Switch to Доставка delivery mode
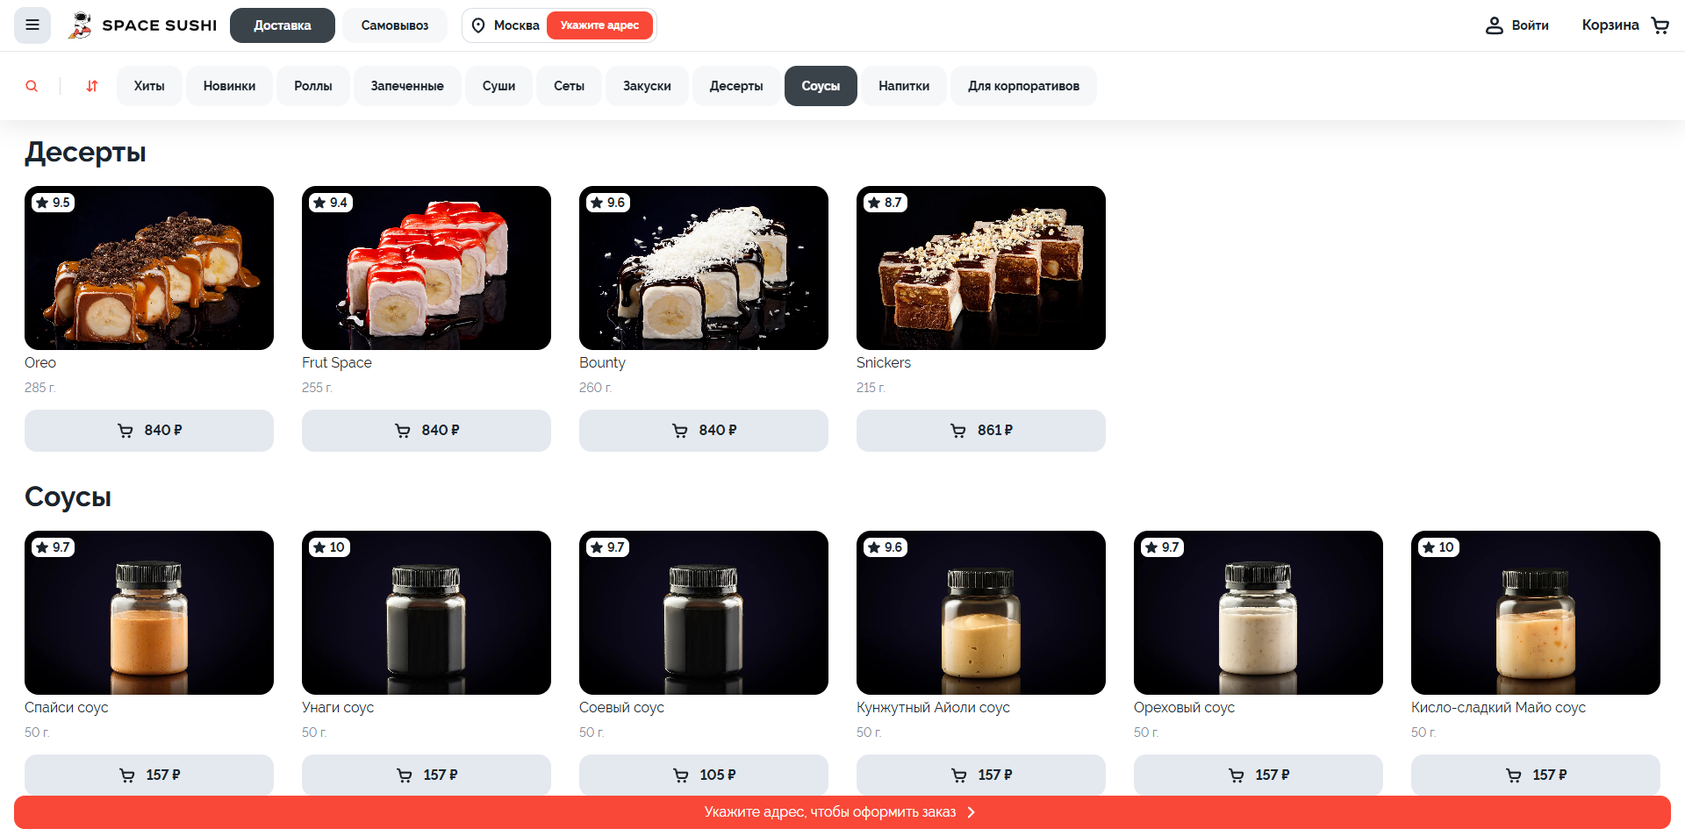Image resolution: width=1685 pixels, height=836 pixels. point(283,25)
